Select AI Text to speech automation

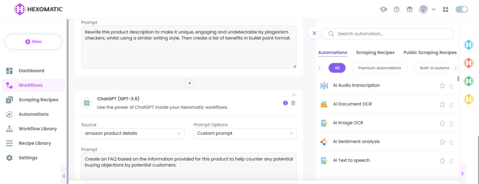[x=387, y=161]
